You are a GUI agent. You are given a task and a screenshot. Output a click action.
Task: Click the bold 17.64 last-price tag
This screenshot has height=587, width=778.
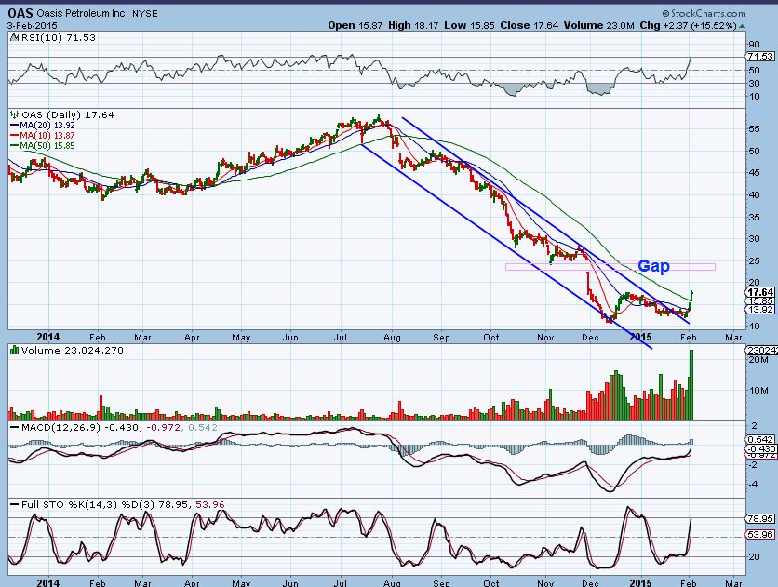760,292
